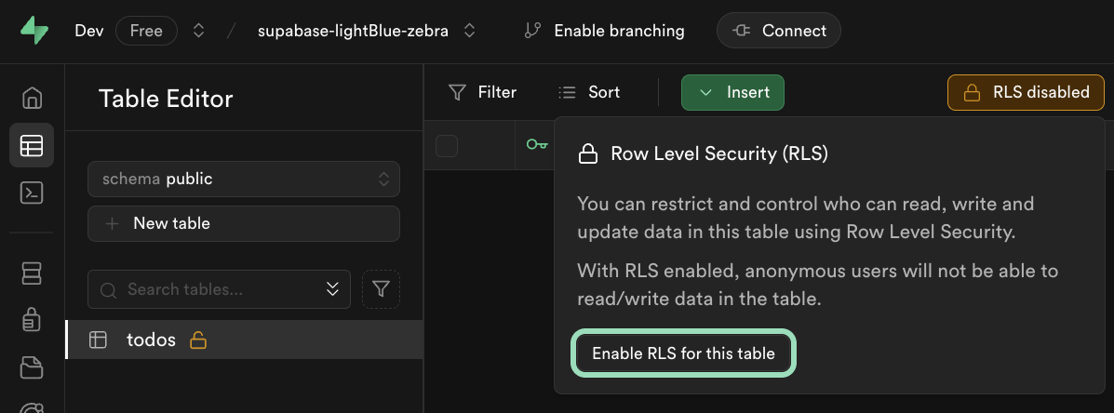Click the Free plan badge

[x=146, y=32]
